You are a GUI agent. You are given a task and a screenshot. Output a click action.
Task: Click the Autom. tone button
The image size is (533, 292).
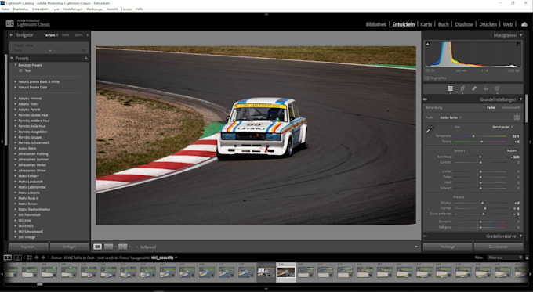(512, 150)
